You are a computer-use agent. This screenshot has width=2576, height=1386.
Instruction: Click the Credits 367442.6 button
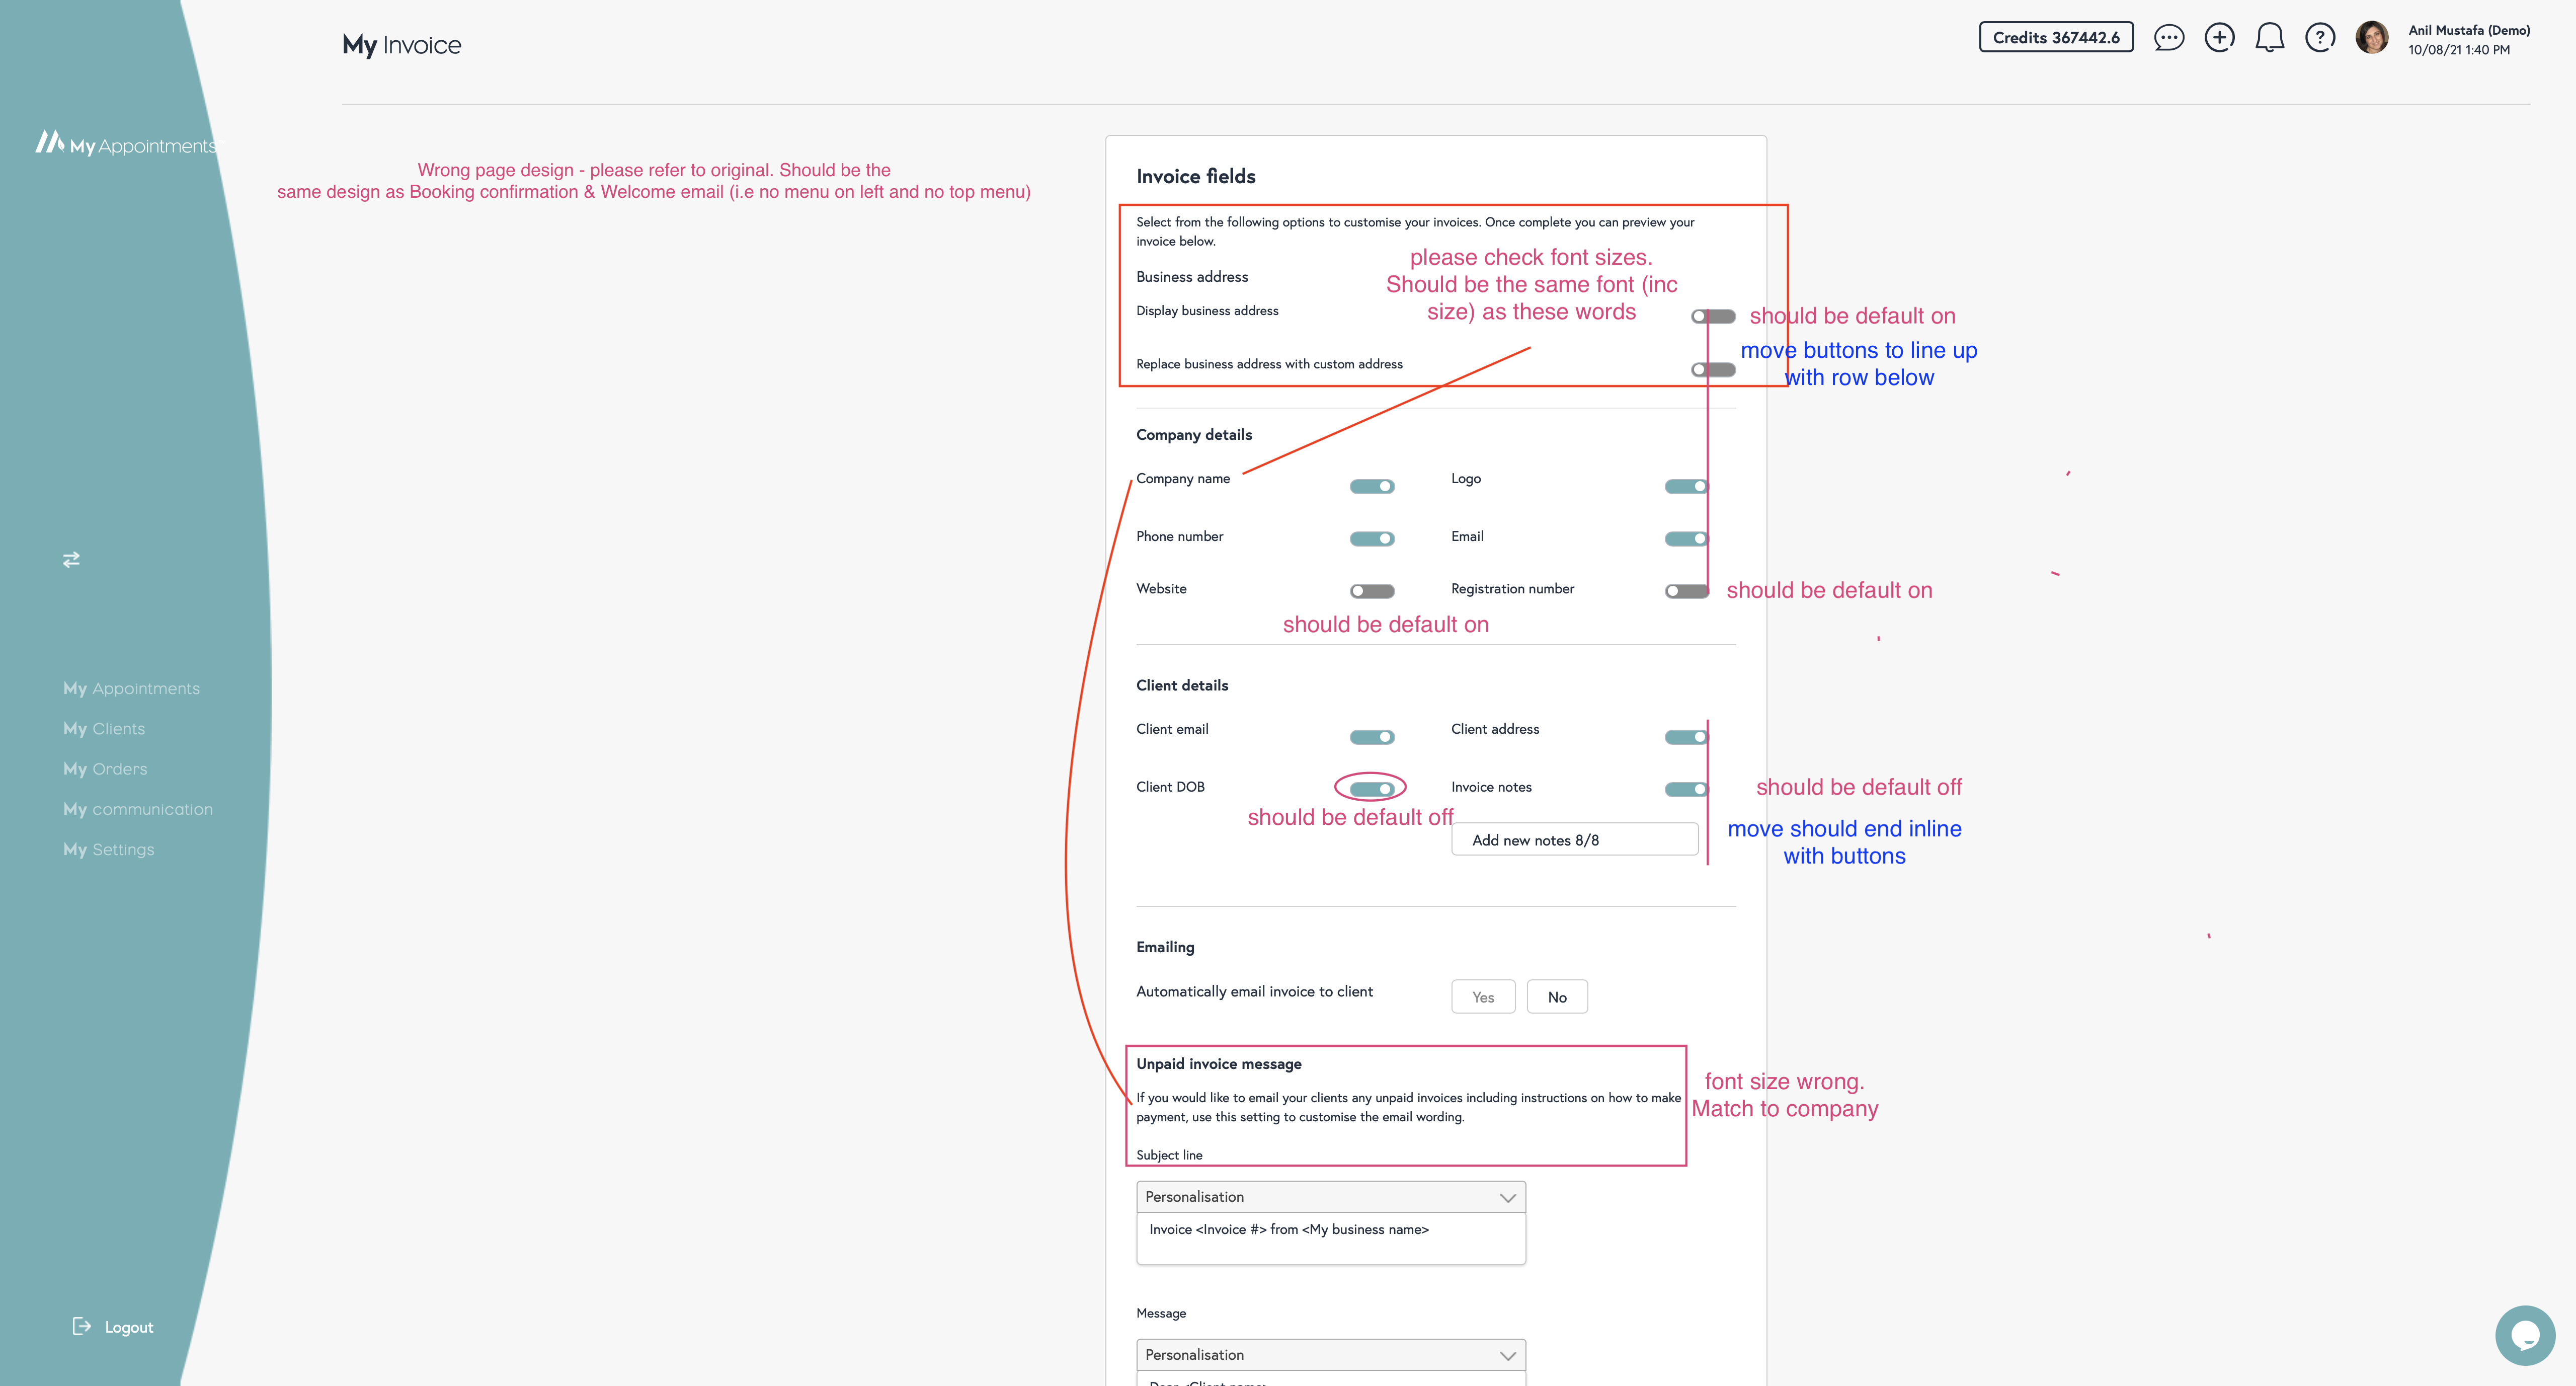tap(2056, 38)
